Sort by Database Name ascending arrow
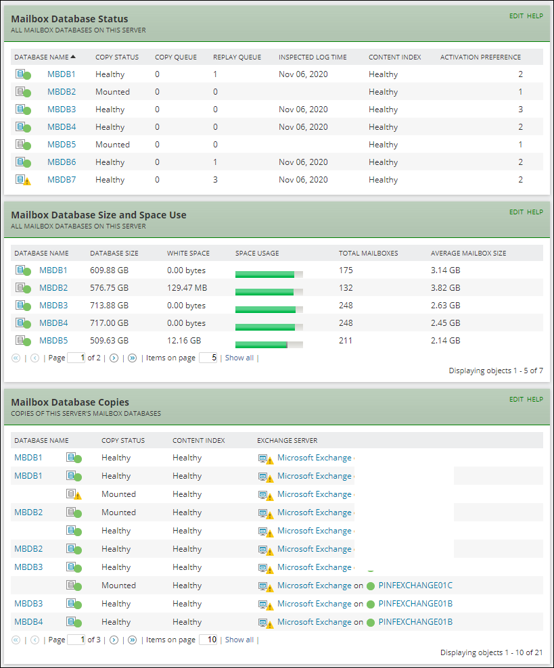 [x=73, y=57]
